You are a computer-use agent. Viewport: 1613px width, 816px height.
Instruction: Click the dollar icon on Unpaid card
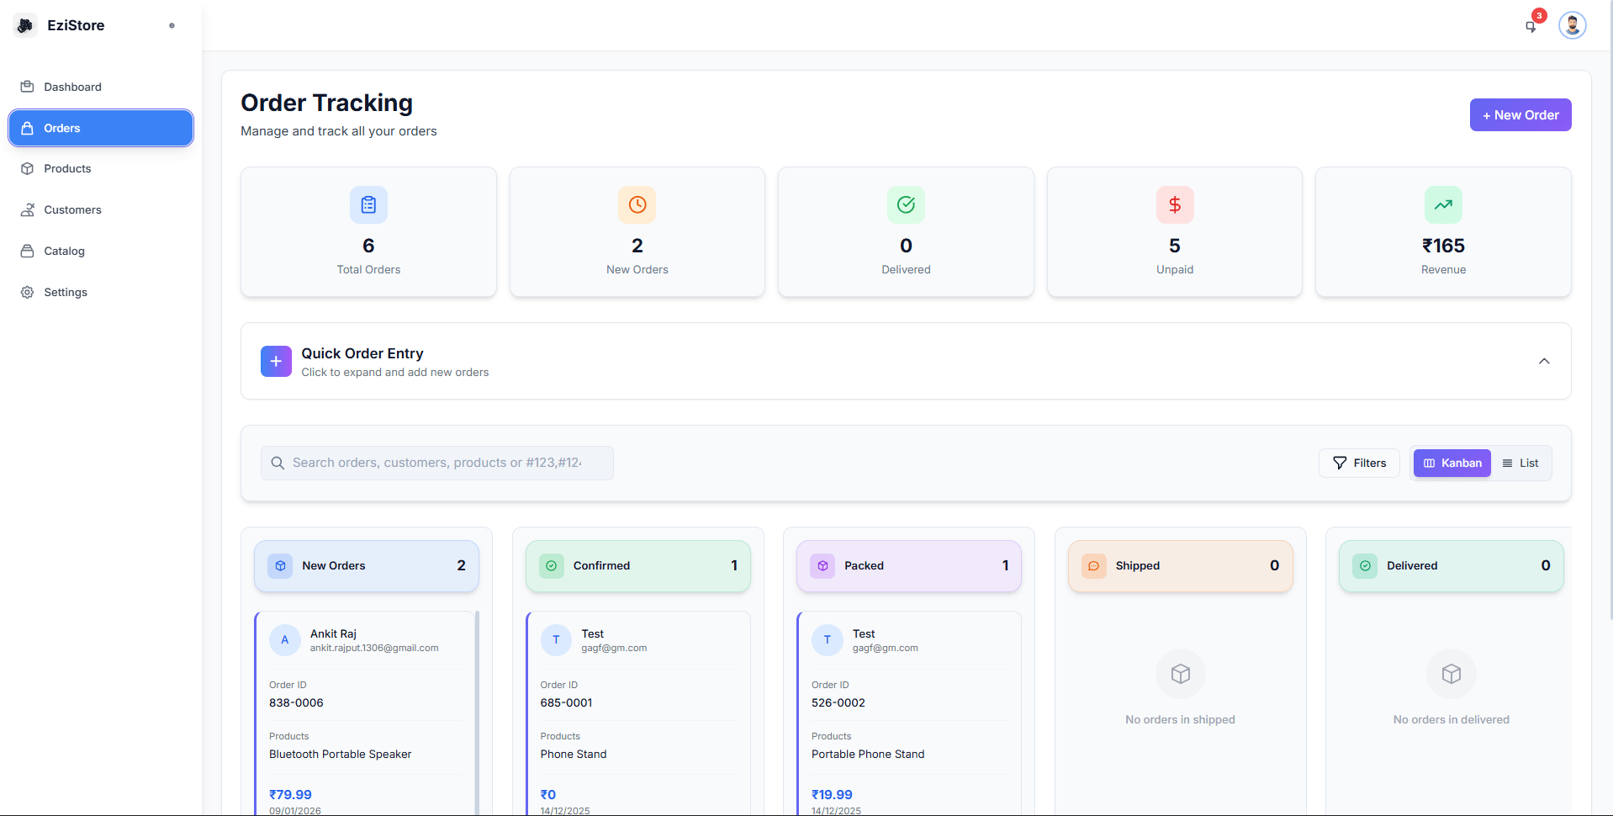point(1174,204)
